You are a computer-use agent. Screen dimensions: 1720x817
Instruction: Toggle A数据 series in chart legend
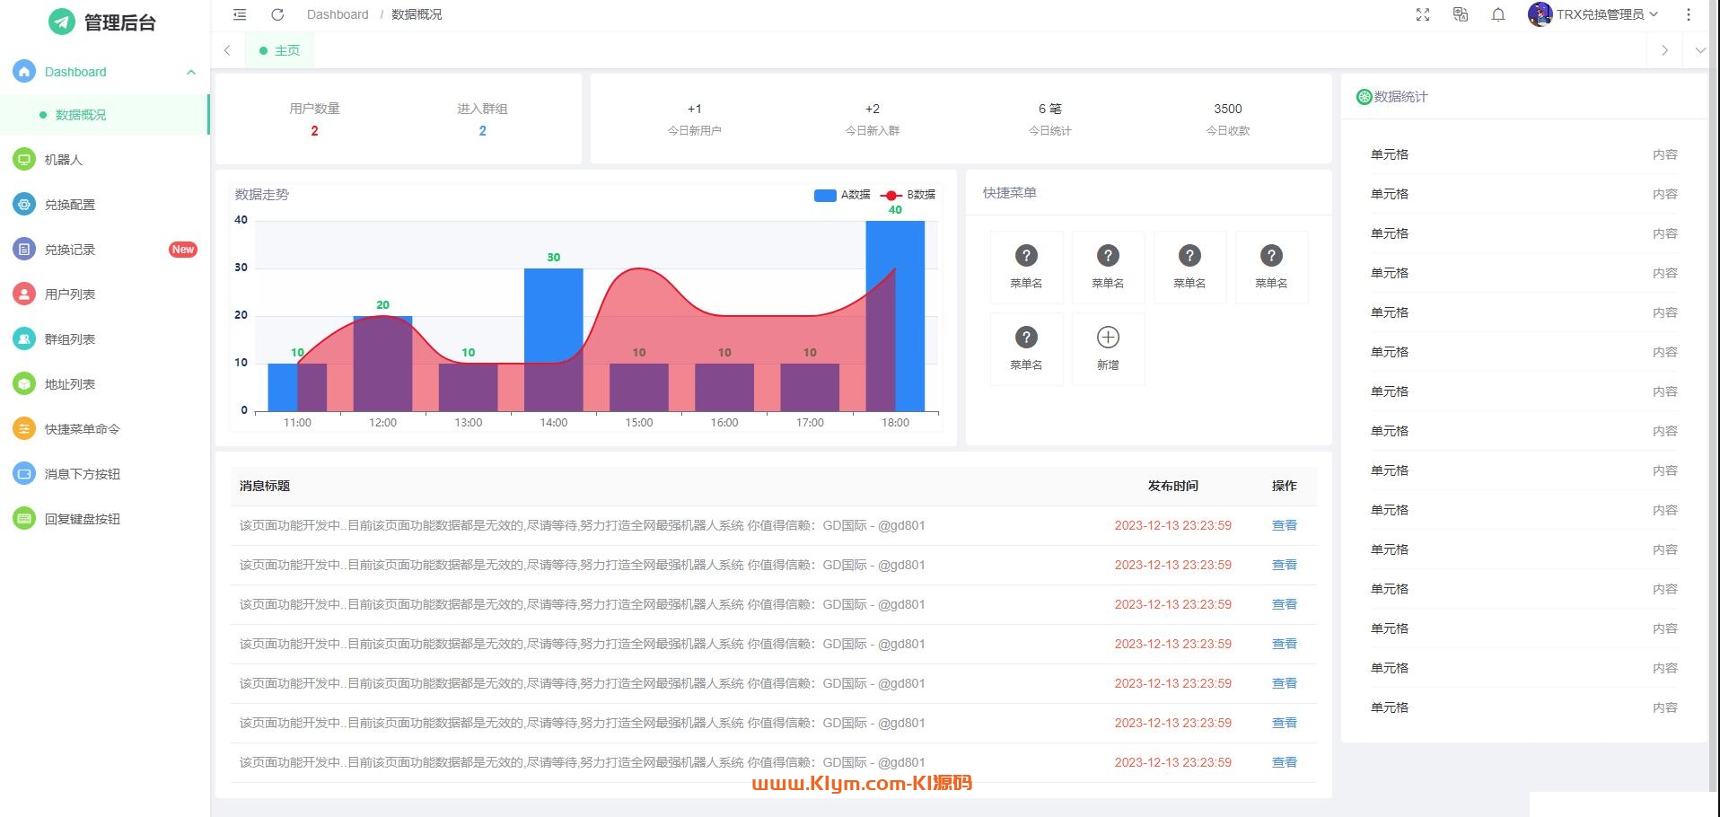click(x=841, y=195)
